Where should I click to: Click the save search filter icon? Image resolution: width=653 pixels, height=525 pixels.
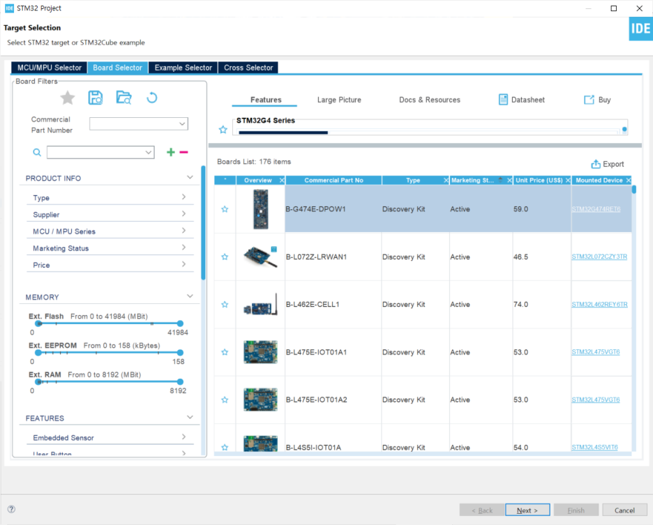click(96, 98)
